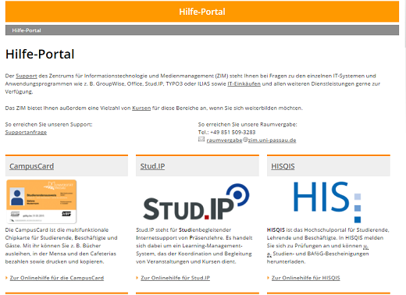Open the Support link in intro paragraph
This screenshot has width=406, height=295.
click(27, 76)
